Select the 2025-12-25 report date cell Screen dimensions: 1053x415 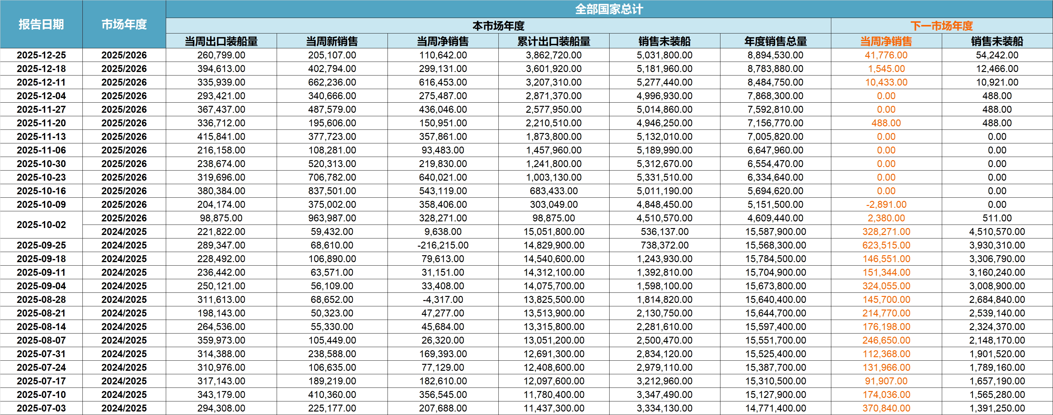point(41,55)
